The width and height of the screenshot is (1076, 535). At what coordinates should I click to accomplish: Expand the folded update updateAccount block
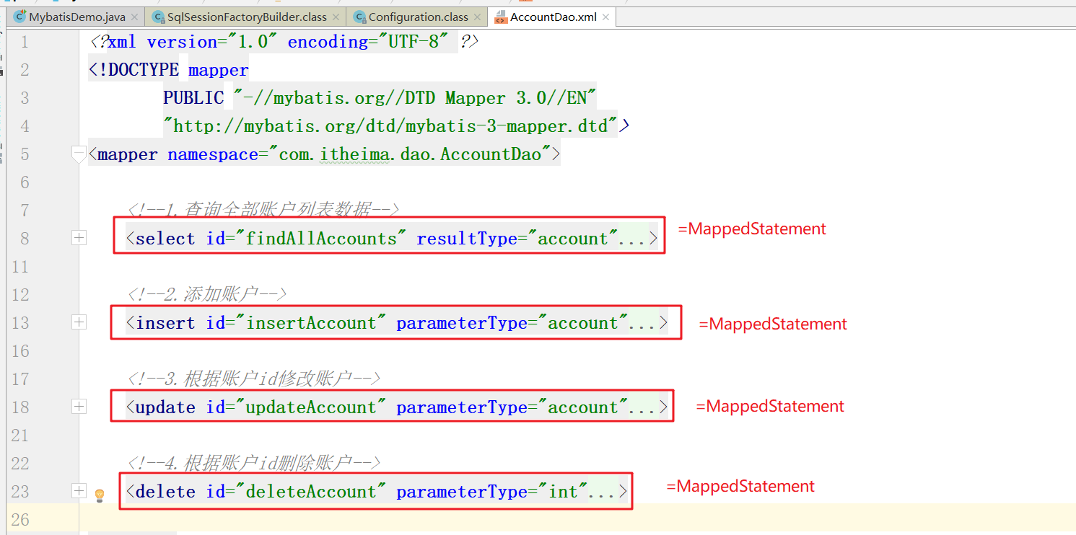coord(79,407)
